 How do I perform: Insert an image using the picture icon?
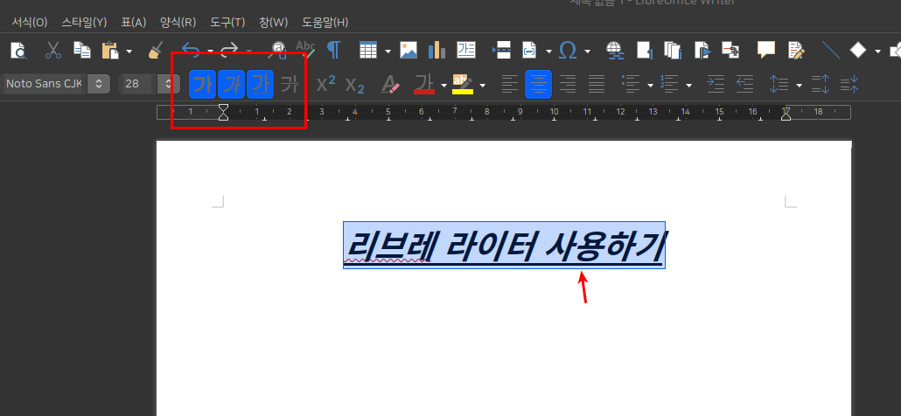pyautogui.click(x=409, y=50)
